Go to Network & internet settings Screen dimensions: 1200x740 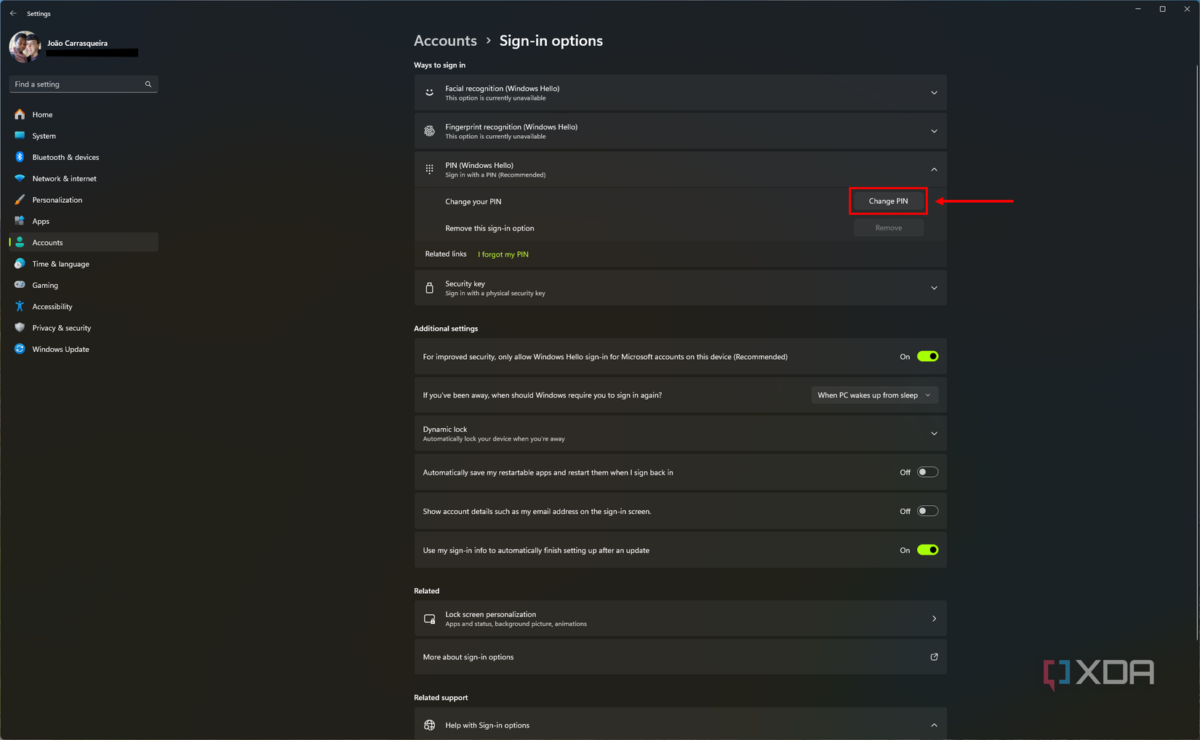pyautogui.click(x=64, y=179)
